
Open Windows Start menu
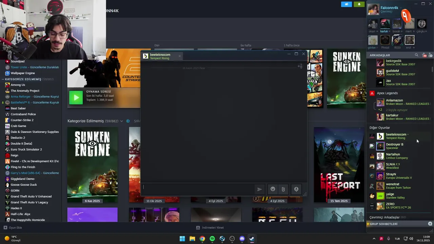point(182,239)
